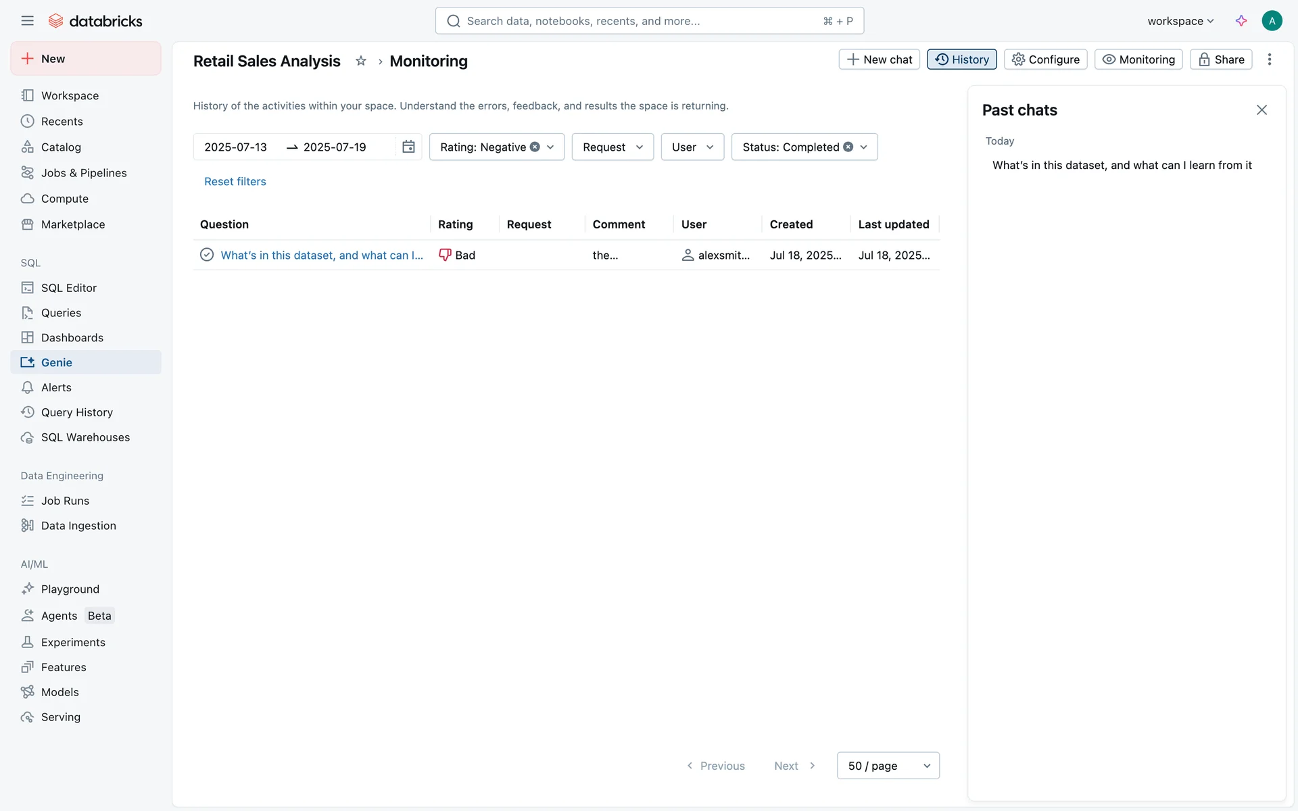Click the hamburger menu icon
The image size is (1298, 811).
pyautogui.click(x=27, y=21)
